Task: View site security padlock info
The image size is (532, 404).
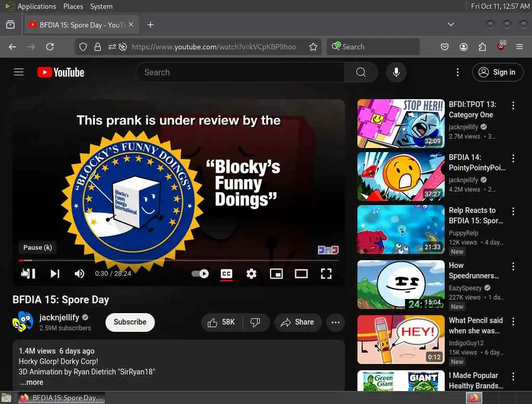Action: tap(98, 47)
